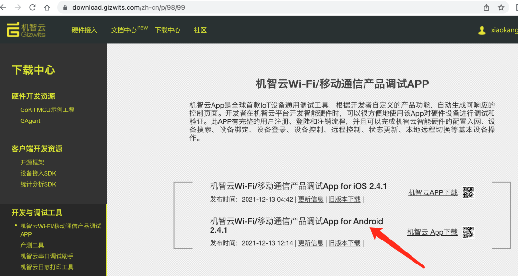Open 机智云日志打印工具 in the sidebar
The width and height of the screenshot is (518, 276).
click(x=47, y=267)
